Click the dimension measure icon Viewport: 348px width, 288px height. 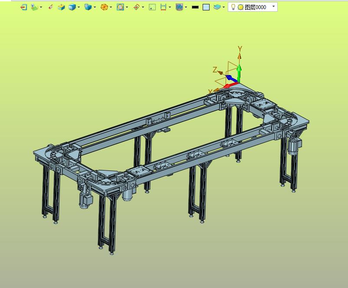click(163, 7)
